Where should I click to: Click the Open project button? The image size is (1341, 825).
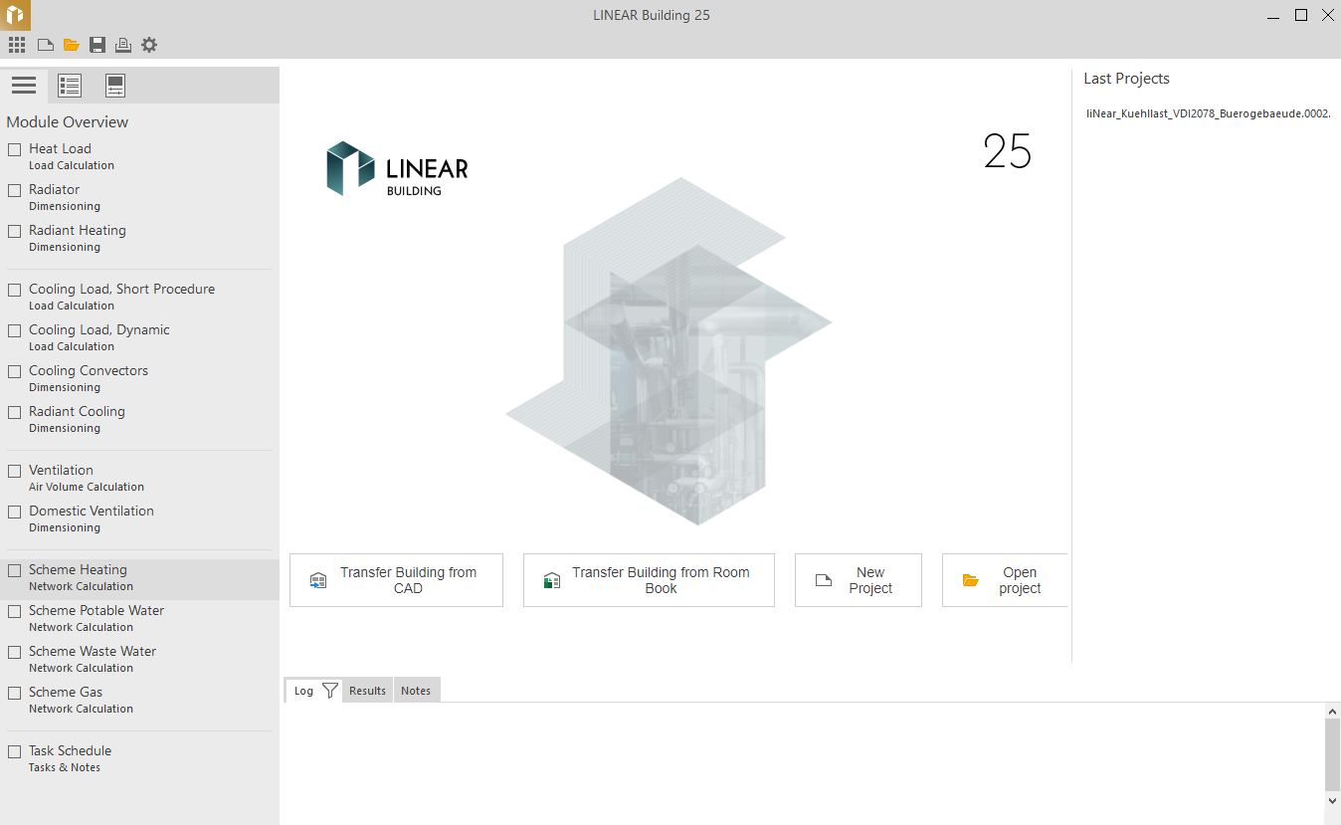point(1005,580)
